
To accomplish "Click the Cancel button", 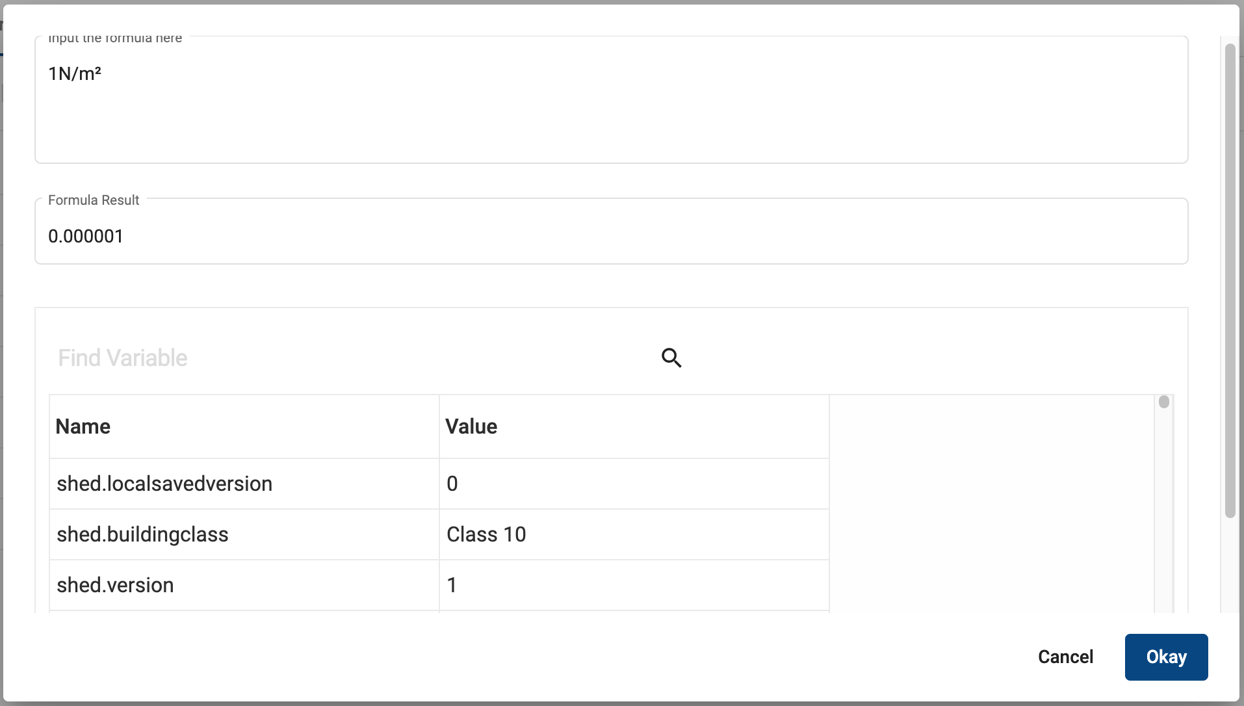I will 1065,657.
